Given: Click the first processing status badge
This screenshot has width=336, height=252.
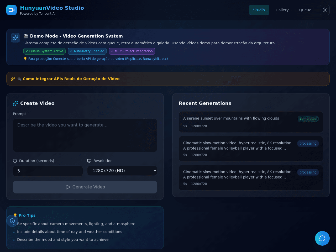Looking at the screenshot, I should [x=308, y=144].
